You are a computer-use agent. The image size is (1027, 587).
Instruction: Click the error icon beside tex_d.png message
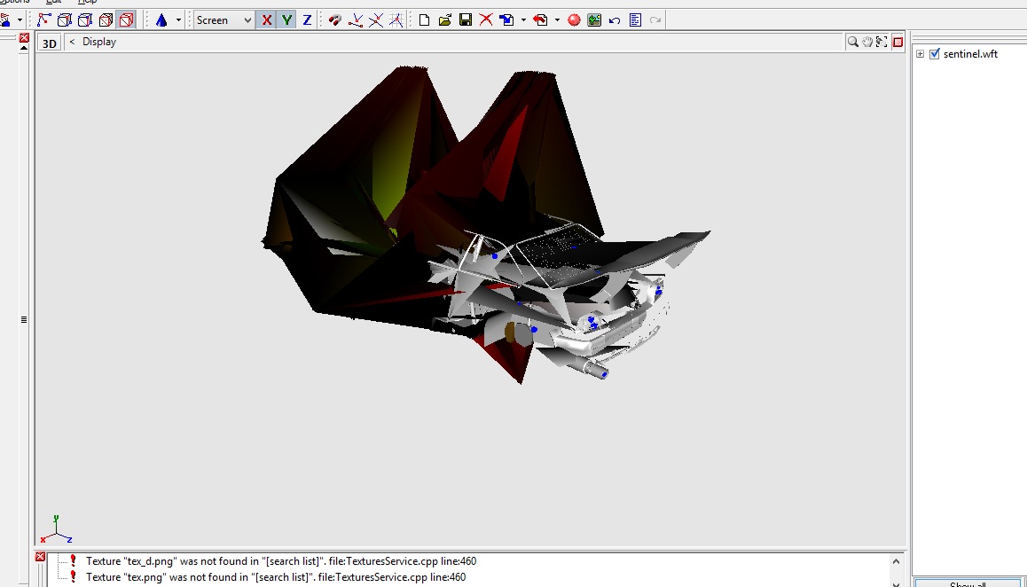click(x=74, y=561)
